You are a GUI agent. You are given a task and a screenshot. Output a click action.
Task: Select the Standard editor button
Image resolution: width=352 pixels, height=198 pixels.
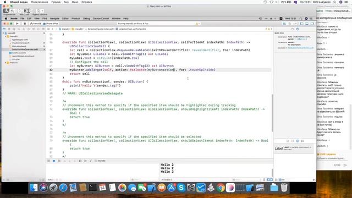[x=284, y=24]
